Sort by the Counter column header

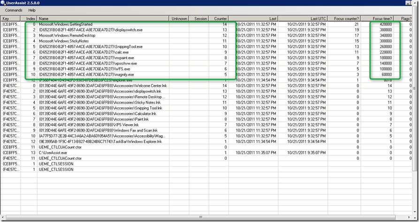pos(219,19)
